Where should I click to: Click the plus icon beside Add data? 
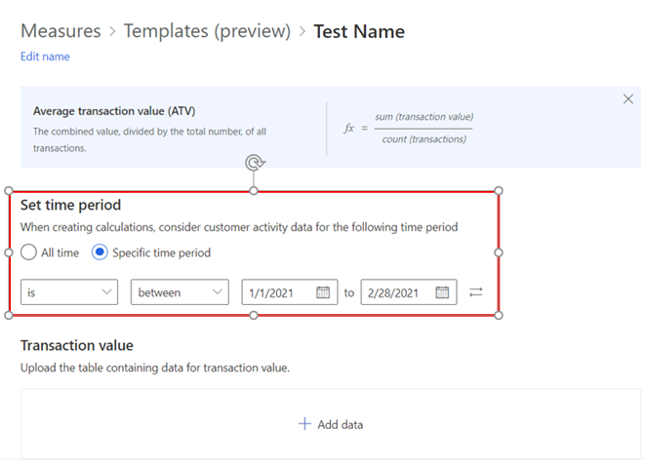(x=304, y=424)
